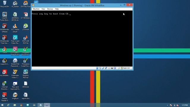Select the ImgBurn desktop shortcut
The width and height of the screenshot is (190, 107).
click(x=15, y=96)
